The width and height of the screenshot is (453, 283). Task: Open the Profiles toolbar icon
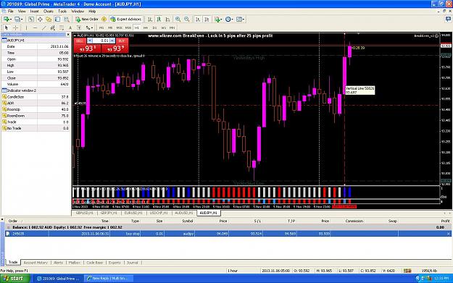click(19, 19)
